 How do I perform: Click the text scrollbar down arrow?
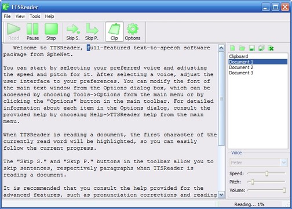(221, 194)
